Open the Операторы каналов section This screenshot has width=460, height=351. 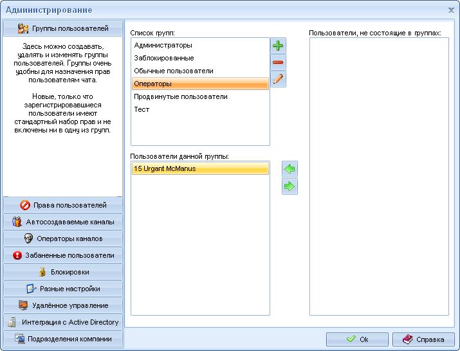[63, 239]
